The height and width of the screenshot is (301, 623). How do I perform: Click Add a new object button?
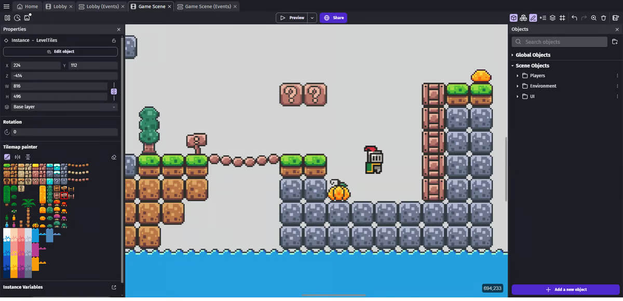(565, 289)
